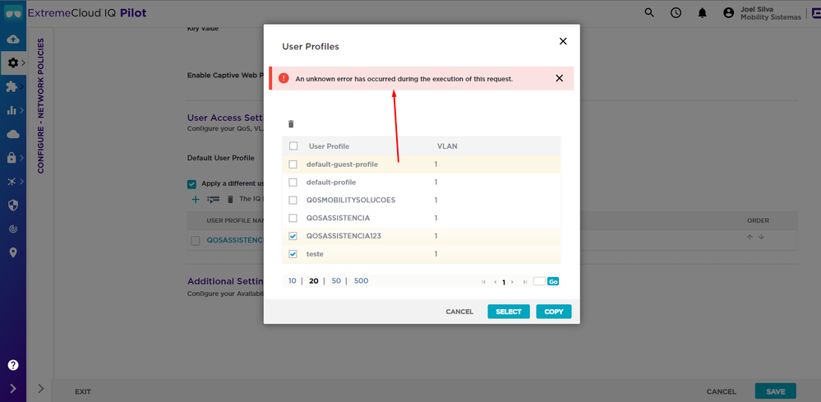Viewport: 821px width, 402px height.
Task: Click the COPY button in dialog
Action: [553, 312]
